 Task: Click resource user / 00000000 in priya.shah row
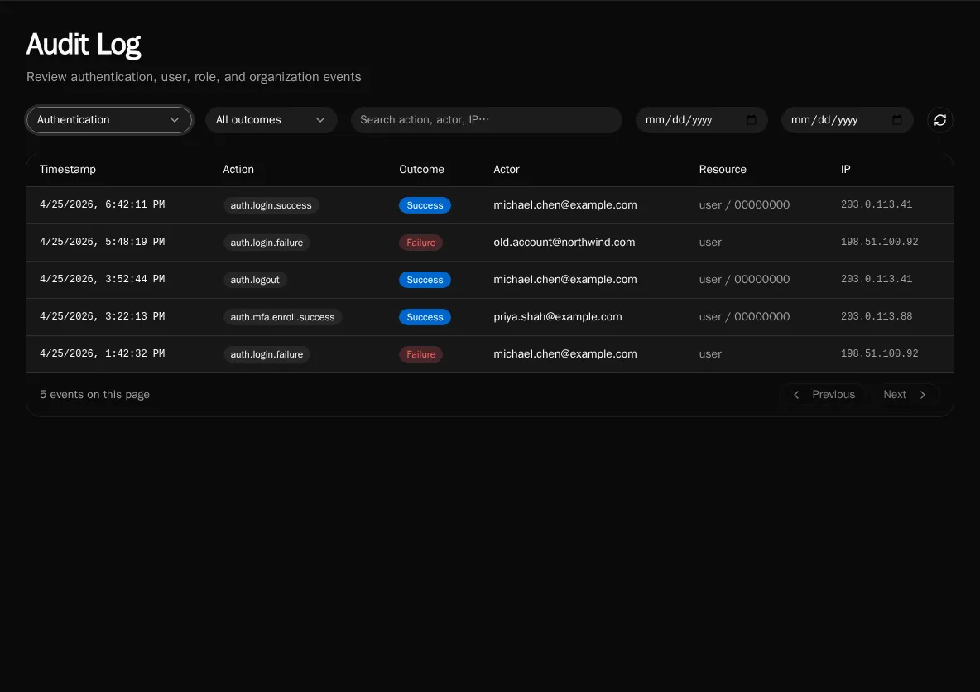744,317
